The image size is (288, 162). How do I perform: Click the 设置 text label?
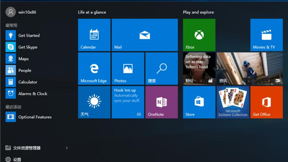click(x=17, y=160)
